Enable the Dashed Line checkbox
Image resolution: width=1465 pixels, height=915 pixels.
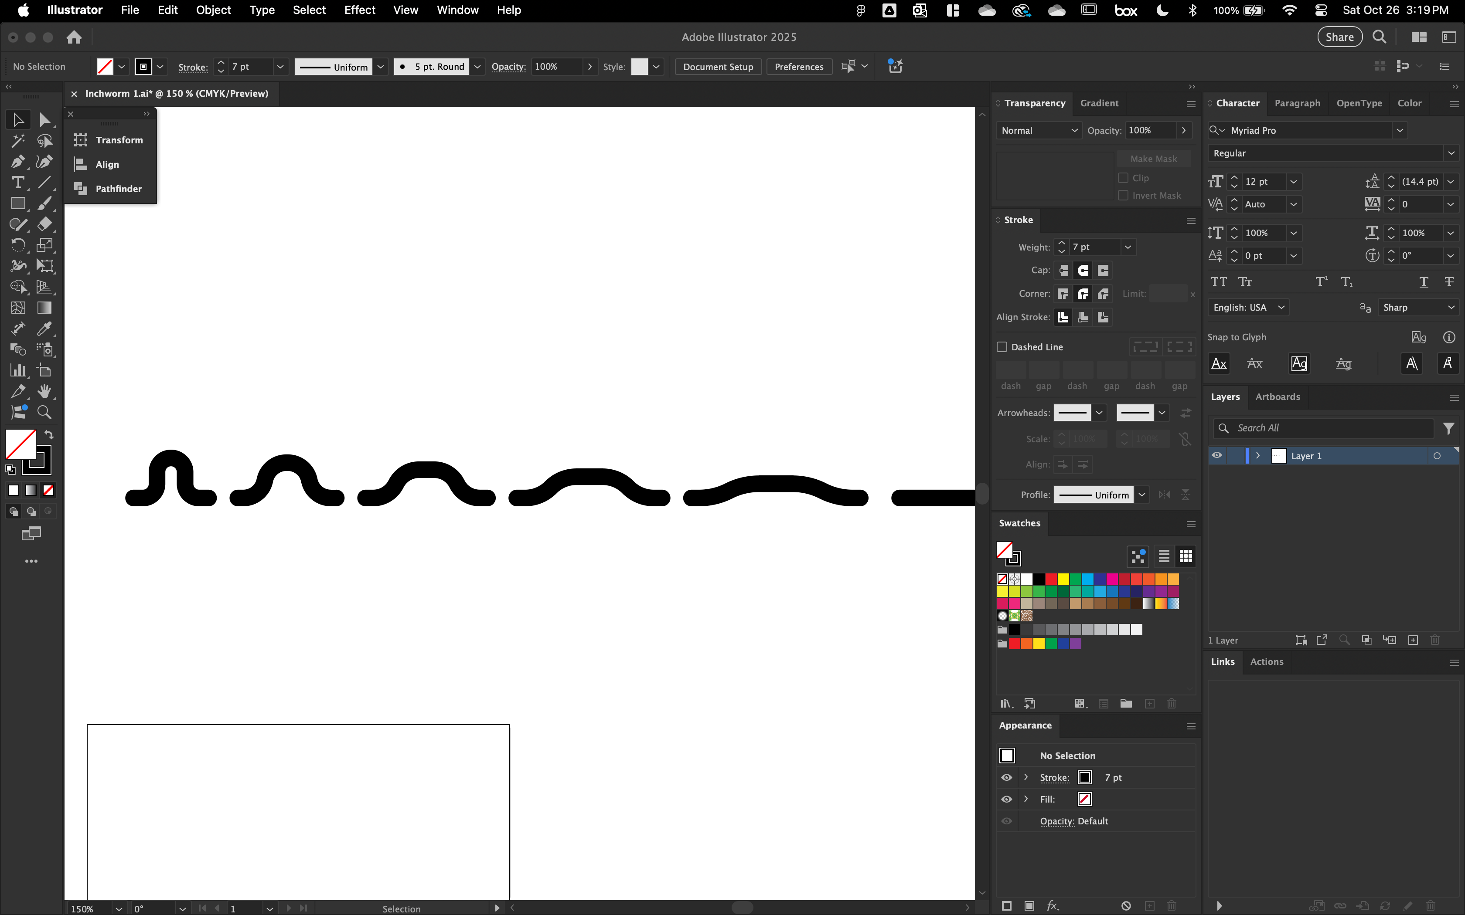[x=1002, y=347]
